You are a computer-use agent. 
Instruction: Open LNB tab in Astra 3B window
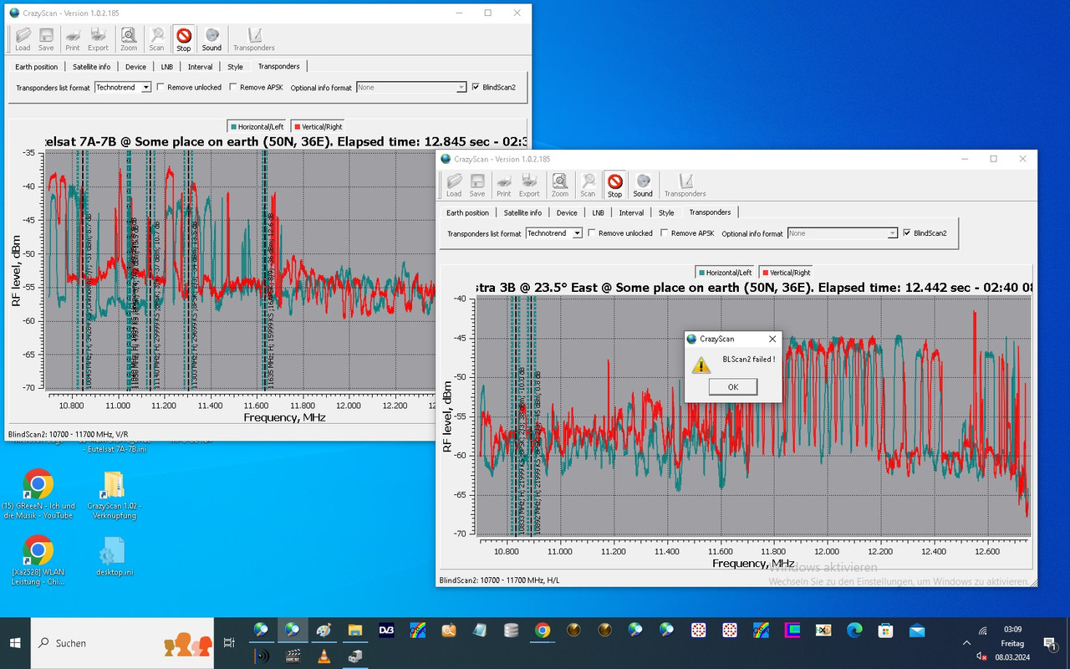click(599, 213)
